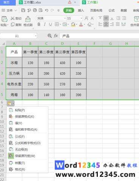Decrease font size with small A
The image size is (139, 181).
pos(92,18)
